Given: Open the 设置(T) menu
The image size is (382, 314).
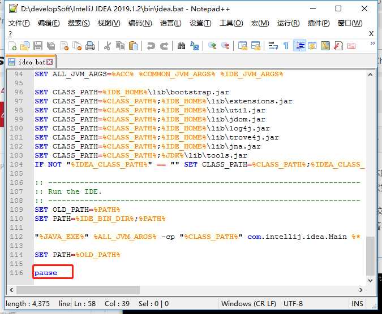Looking at the screenshot, I should click(x=200, y=23).
